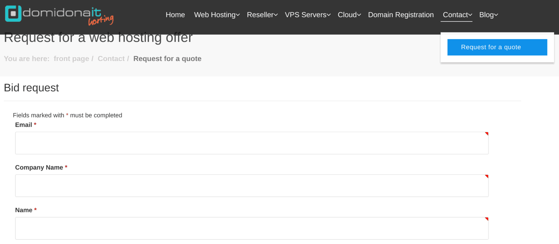Viewport: 559px width, 244px height.
Task: Click the red required marker in Company Name field
Action: [487, 176]
